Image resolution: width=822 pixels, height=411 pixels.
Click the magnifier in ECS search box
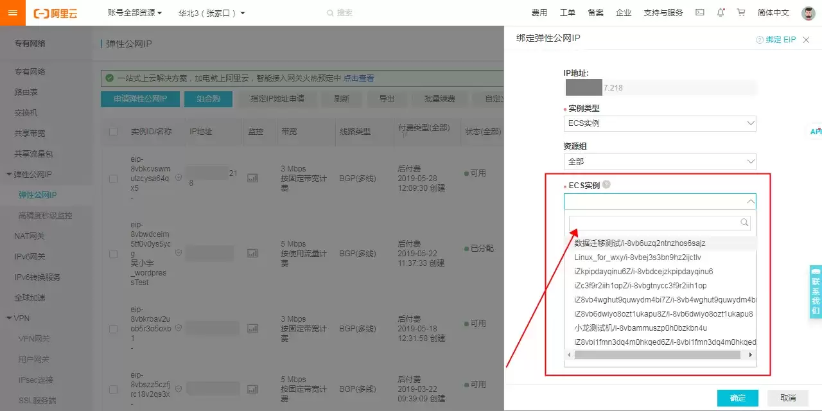click(744, 223)
